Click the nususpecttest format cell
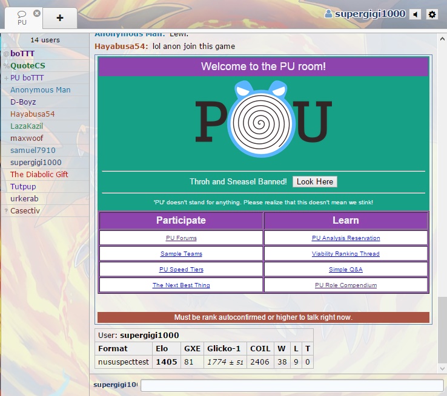The width and height of the screenshot is (447, 396). (124, 362)
